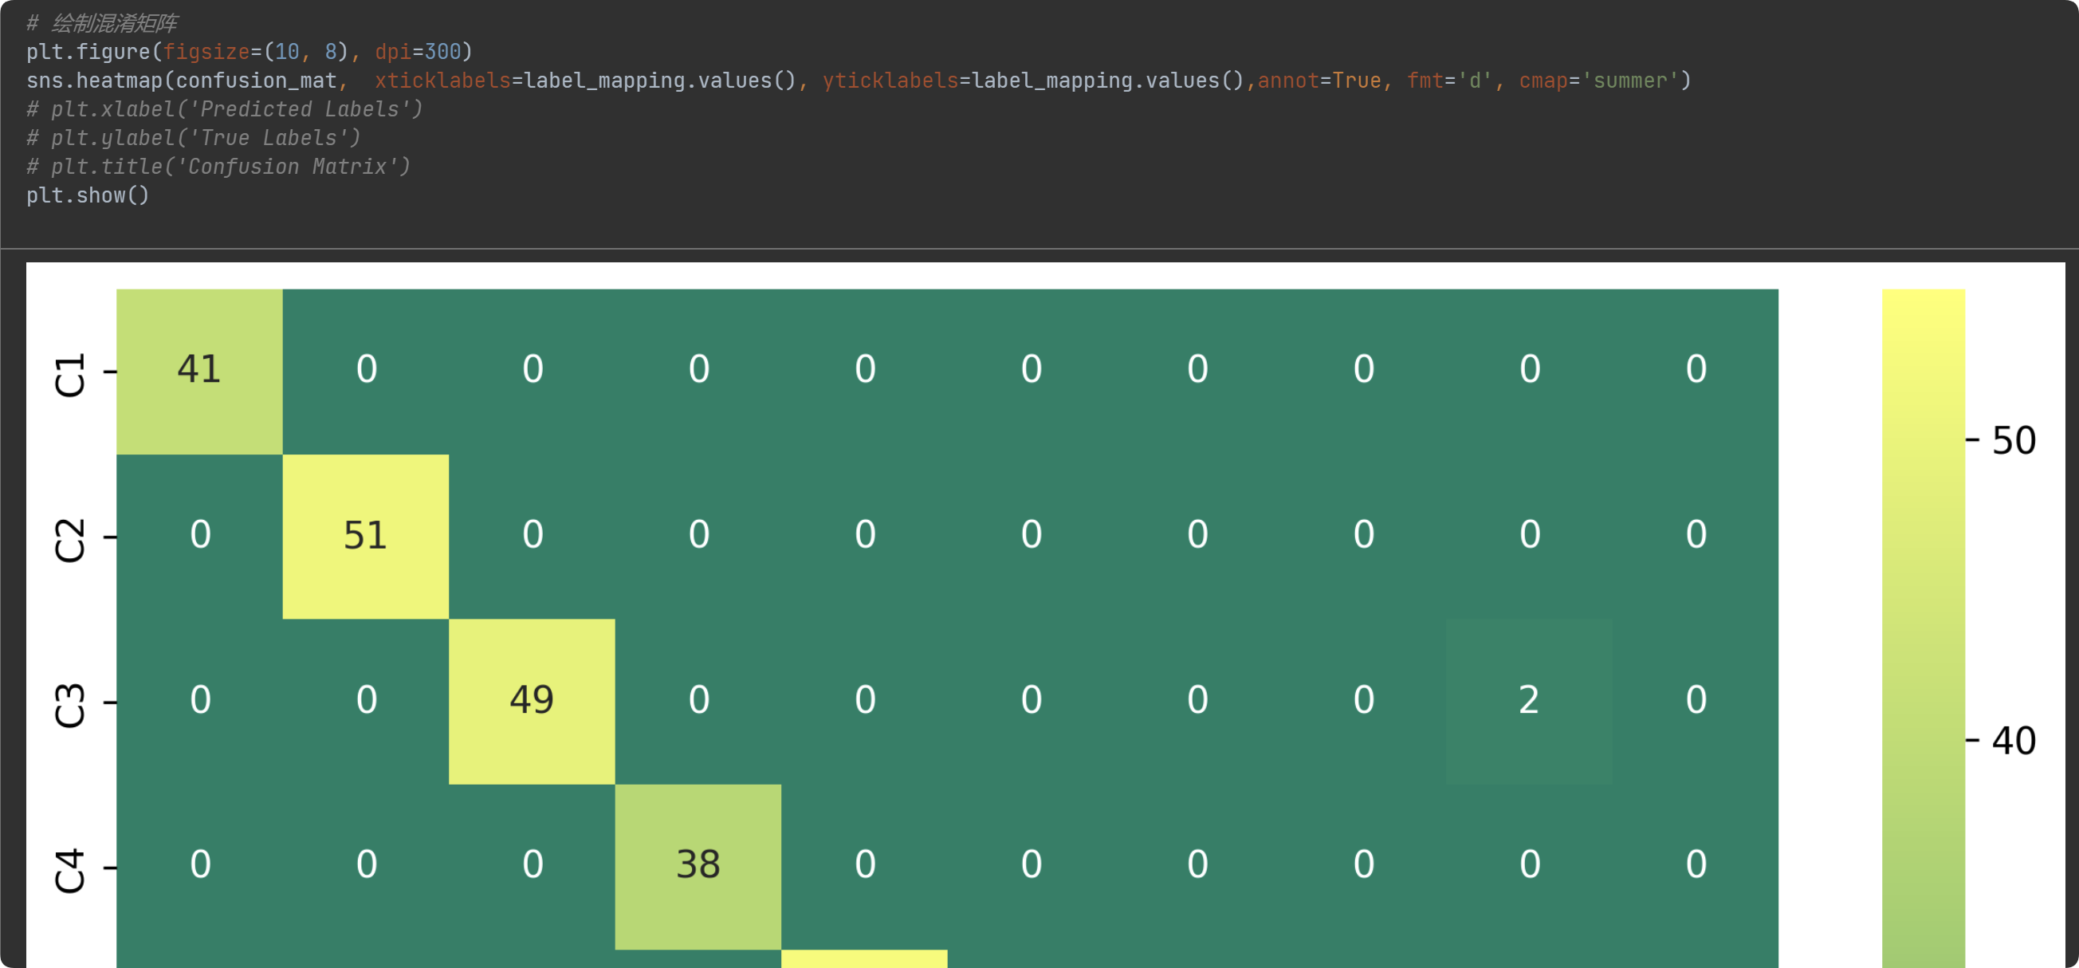Image resolution: width=2079 pixels, height=968 pixels.
Task: Click the colorbar tick label 50
Action: point(2013,441)
